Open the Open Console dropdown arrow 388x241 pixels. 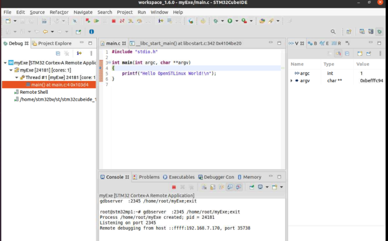coord(281,187)
